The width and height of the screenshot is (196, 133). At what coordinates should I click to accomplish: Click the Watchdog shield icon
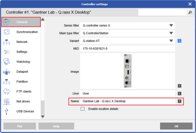pos(7,62)
